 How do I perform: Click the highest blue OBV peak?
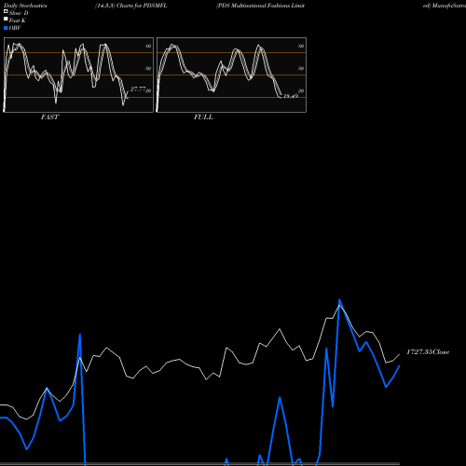pyautogui.click(x=339, y=300)
